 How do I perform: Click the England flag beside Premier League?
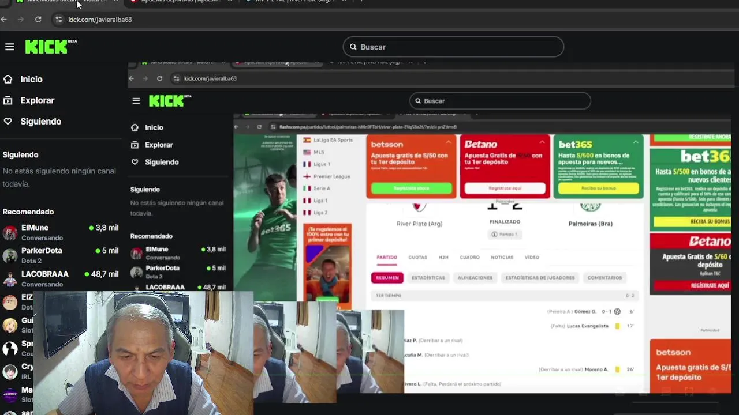(307, 176)
